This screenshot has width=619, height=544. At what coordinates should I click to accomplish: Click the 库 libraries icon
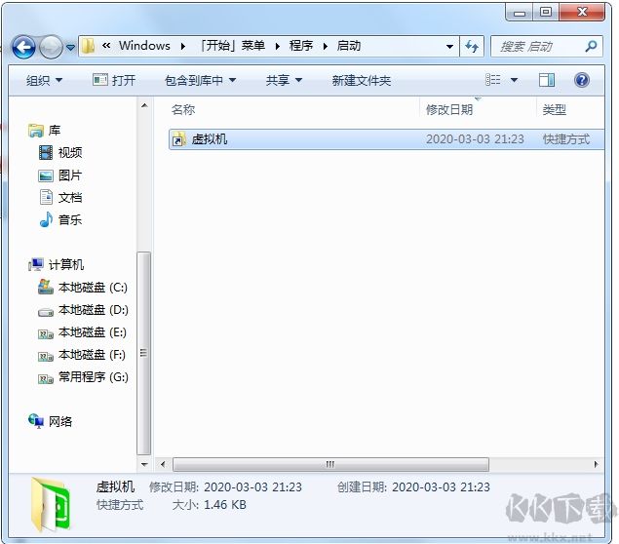[36, 131]
